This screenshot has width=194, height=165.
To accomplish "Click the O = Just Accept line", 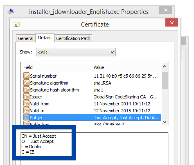I will 38,141.
